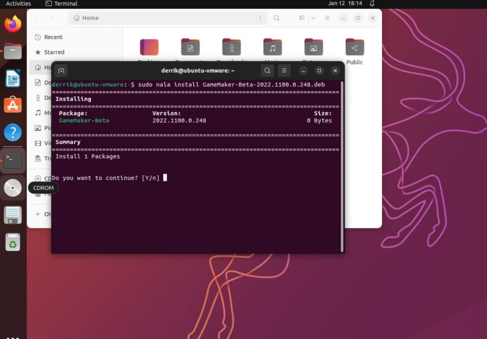Launch Ubuntu Software from the dock

pos(12,105)
